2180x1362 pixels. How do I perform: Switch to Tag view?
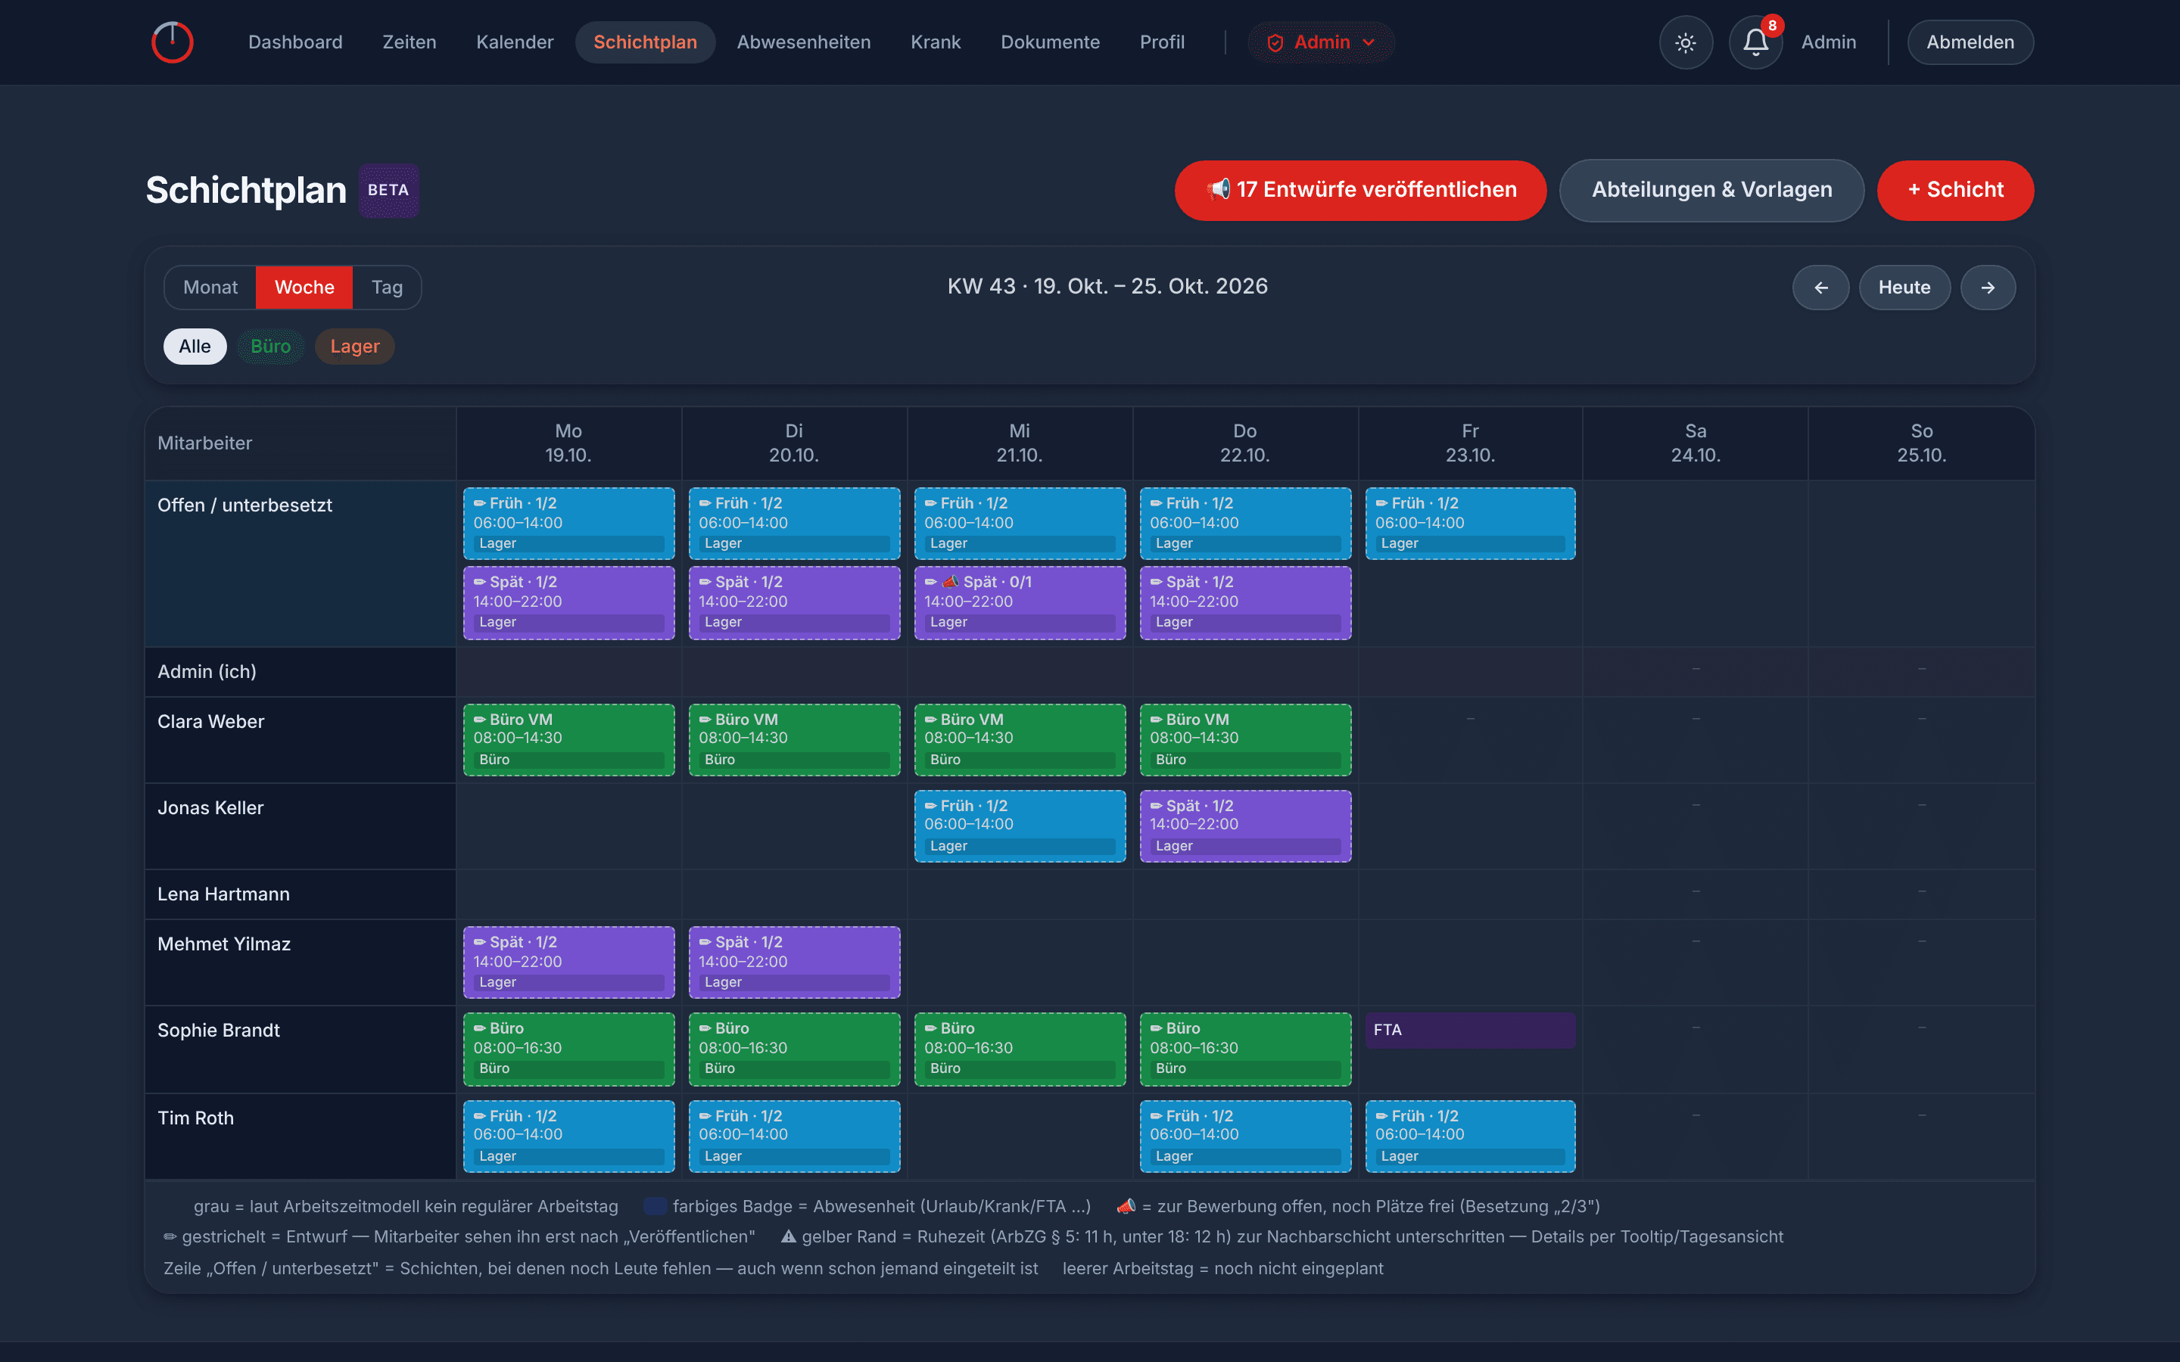(x=388, y=288)
